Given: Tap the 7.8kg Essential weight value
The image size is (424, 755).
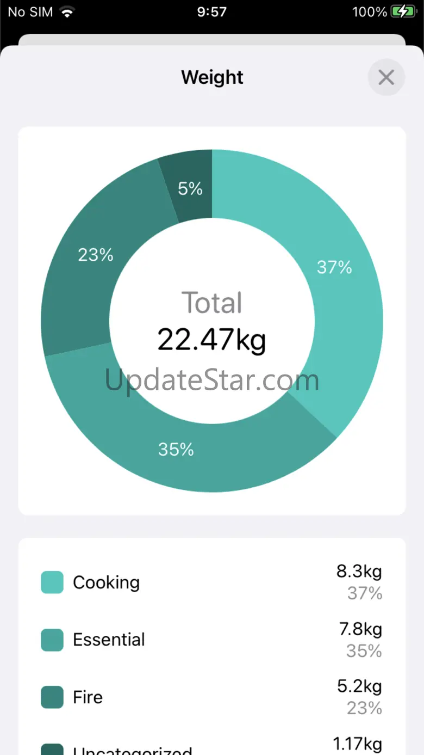Looking at the screenshot, I should pyautogui.click(x=360, y=629).
